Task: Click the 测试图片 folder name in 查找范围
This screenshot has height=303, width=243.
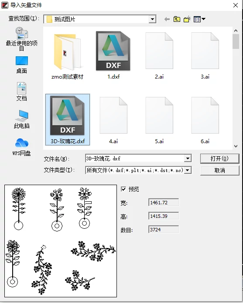Action: (x=65, y=19)
